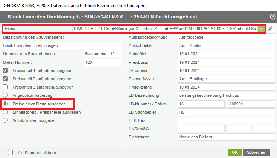
Task: Enable Preisanteil 3 anfordern/ausgeben checkbox
Action: [x=5, y=87]
